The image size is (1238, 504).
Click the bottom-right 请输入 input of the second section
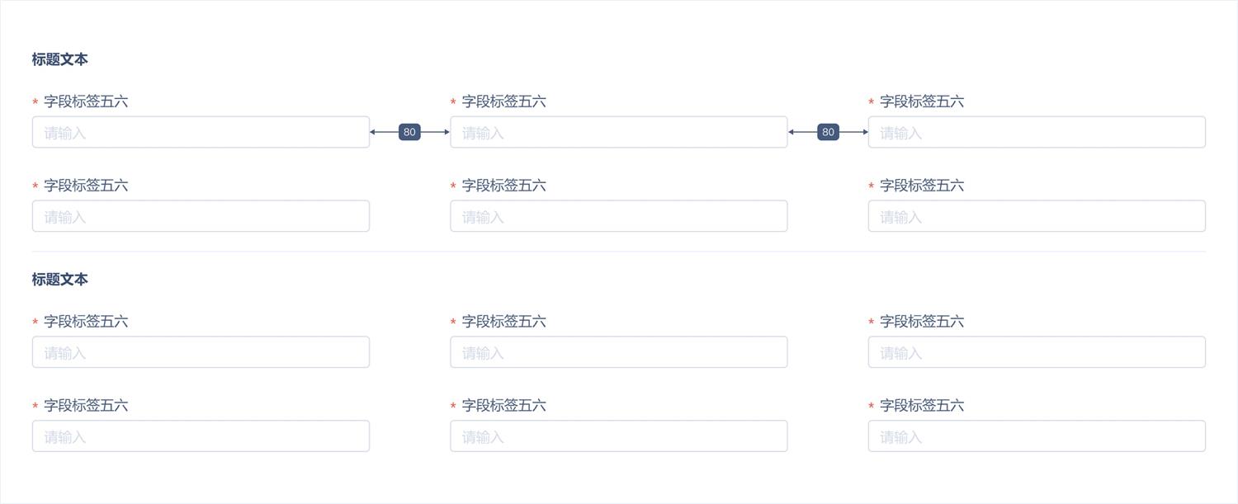tap(1036, 436)
